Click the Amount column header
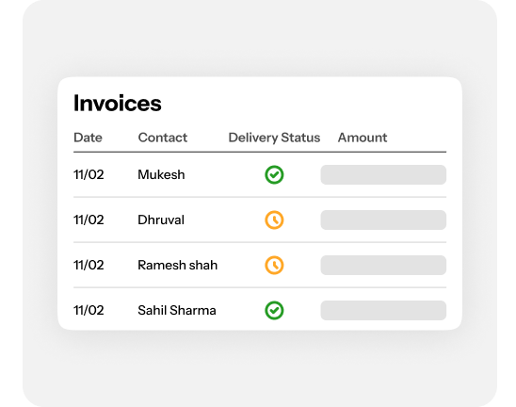The width and height of the screenshot is (516, 407). tap(363, 138)
